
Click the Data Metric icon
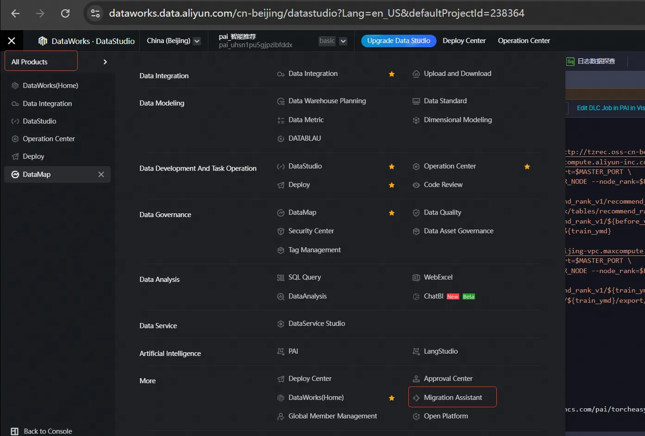(281, 120)
